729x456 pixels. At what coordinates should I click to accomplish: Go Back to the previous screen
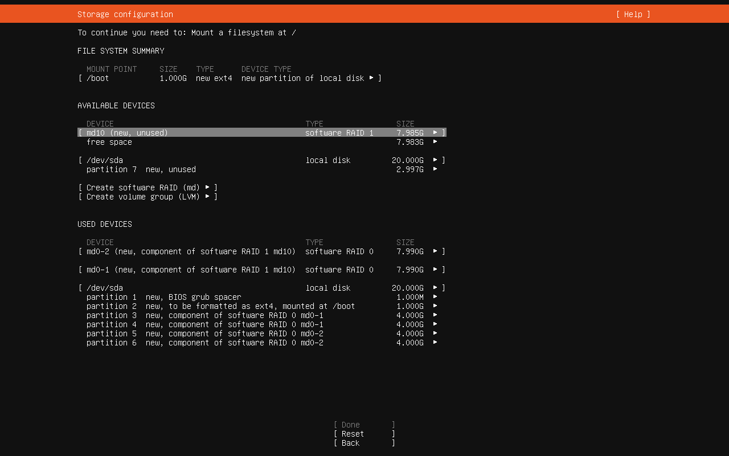[x=364, y=443]
